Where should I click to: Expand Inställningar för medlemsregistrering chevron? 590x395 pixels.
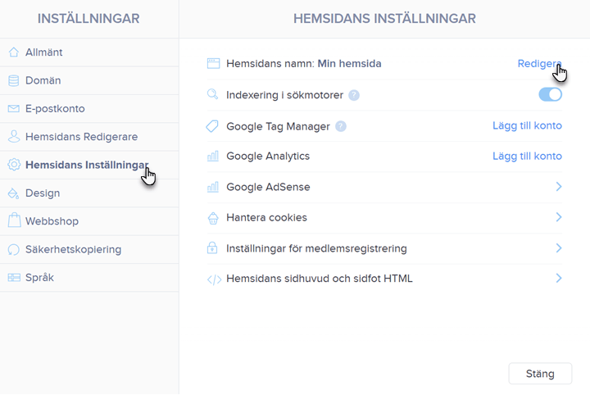559,248
